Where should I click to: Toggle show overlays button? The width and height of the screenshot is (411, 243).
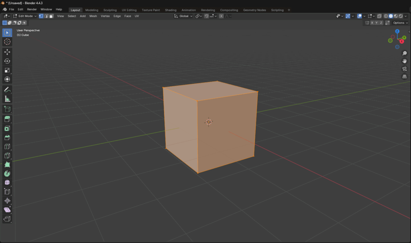tap(360, 16)
